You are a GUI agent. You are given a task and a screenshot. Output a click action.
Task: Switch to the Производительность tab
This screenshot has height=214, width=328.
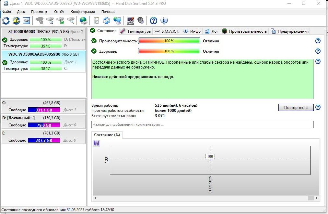tap(244, 31)
